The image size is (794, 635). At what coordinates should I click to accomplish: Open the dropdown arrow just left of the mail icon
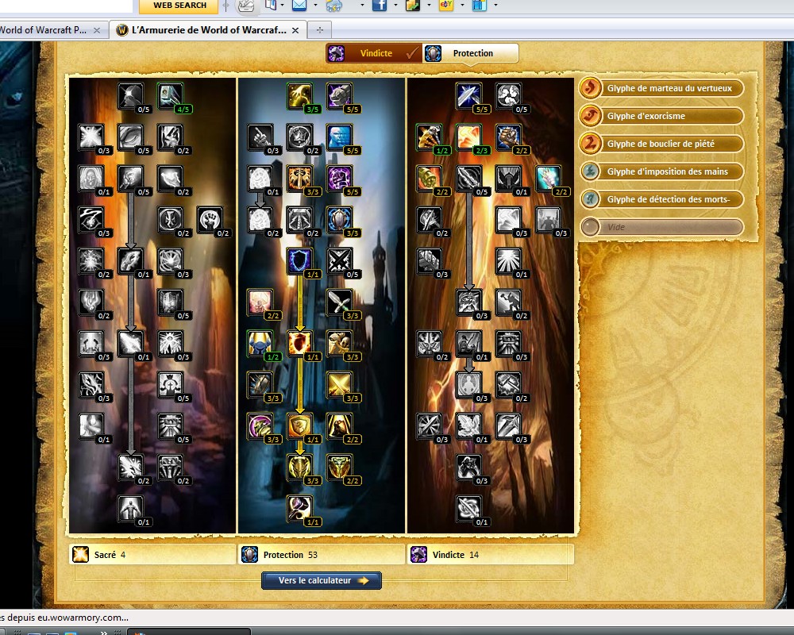[x=282, y=6]
